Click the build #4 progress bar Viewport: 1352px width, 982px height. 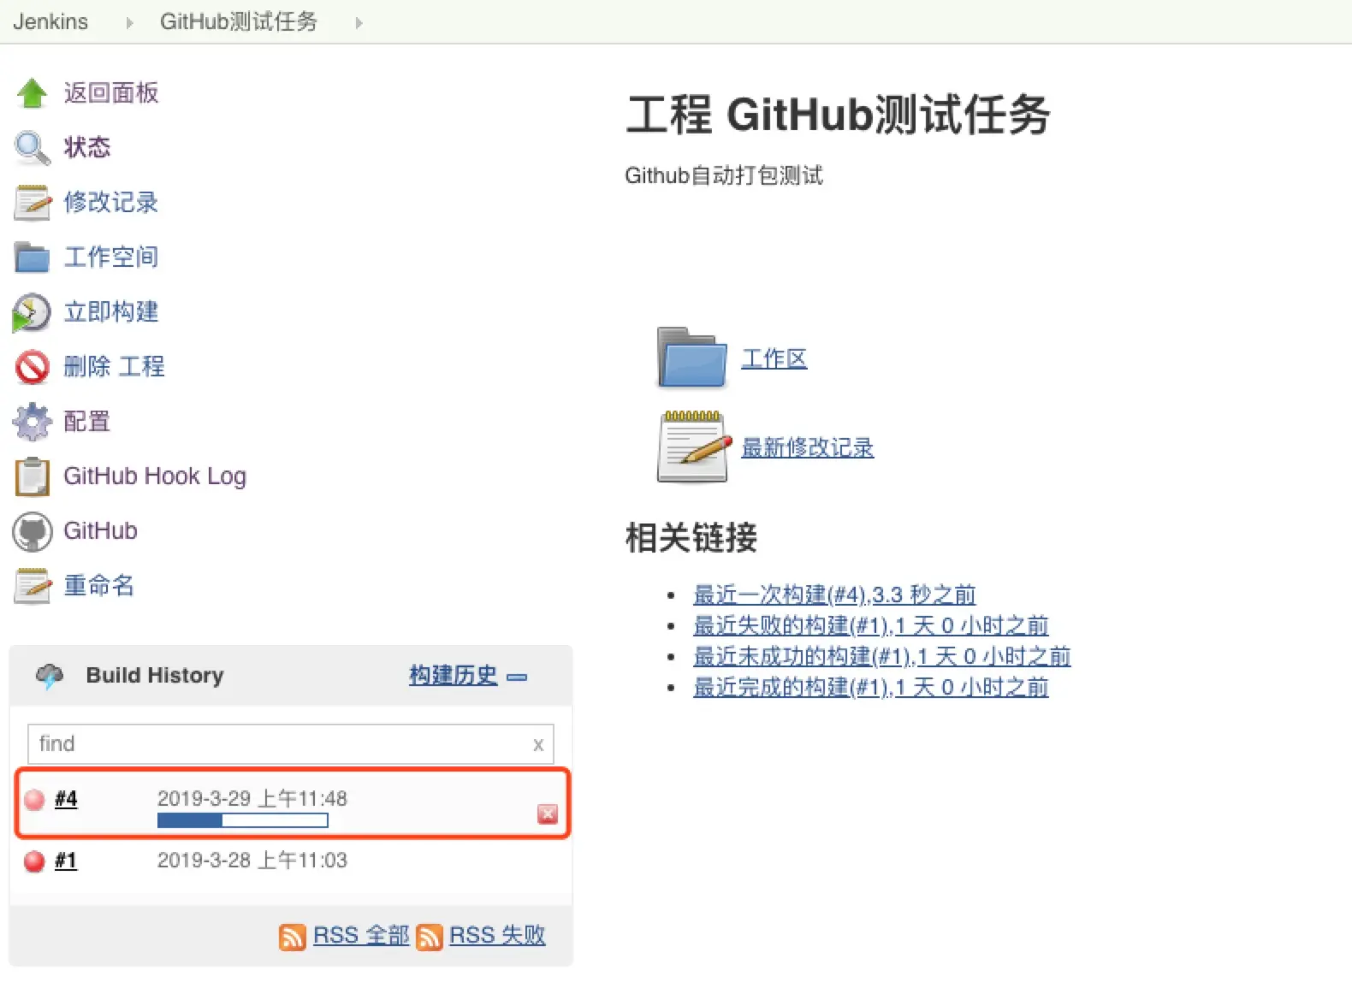(243, 820)
